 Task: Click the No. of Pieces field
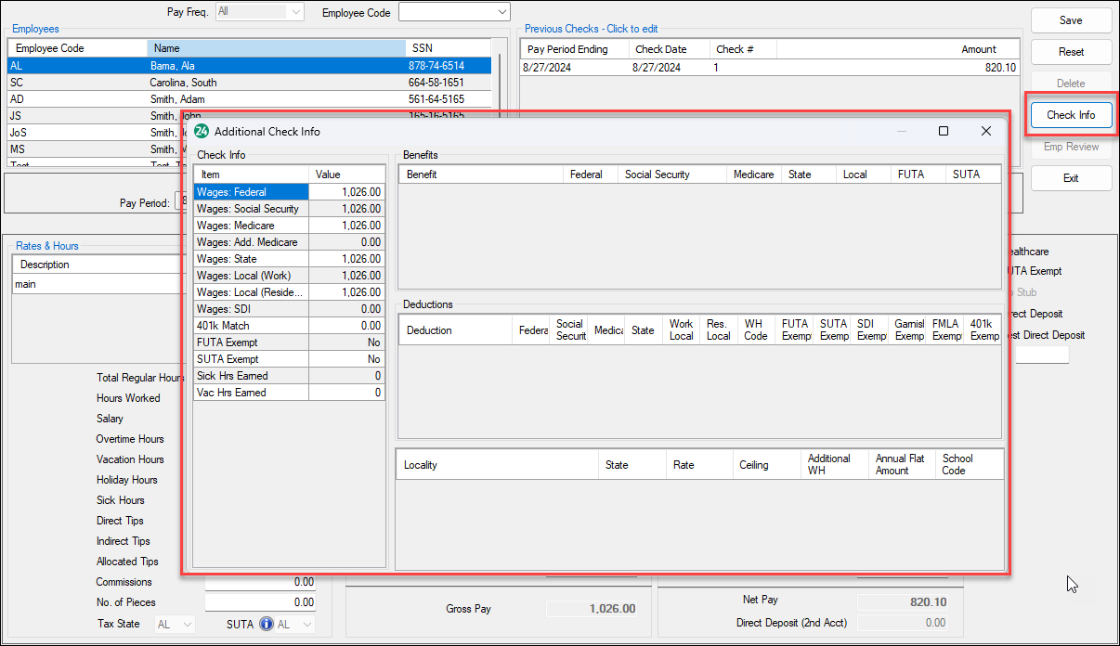(260, 602)
